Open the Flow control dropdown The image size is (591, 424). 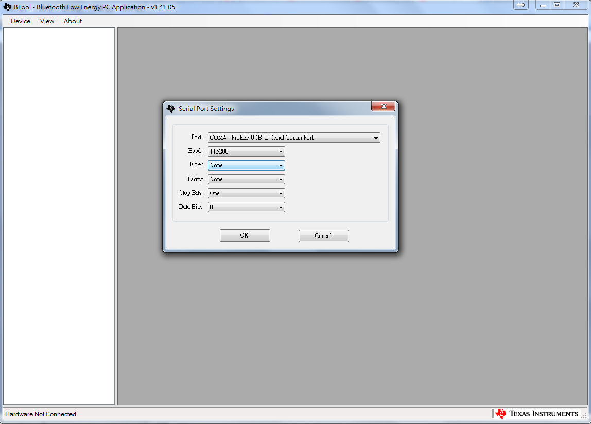coord(247,165)
